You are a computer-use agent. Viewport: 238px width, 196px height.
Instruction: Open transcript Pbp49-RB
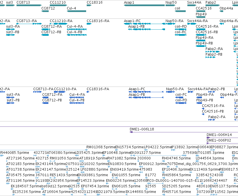pos(204,43)
